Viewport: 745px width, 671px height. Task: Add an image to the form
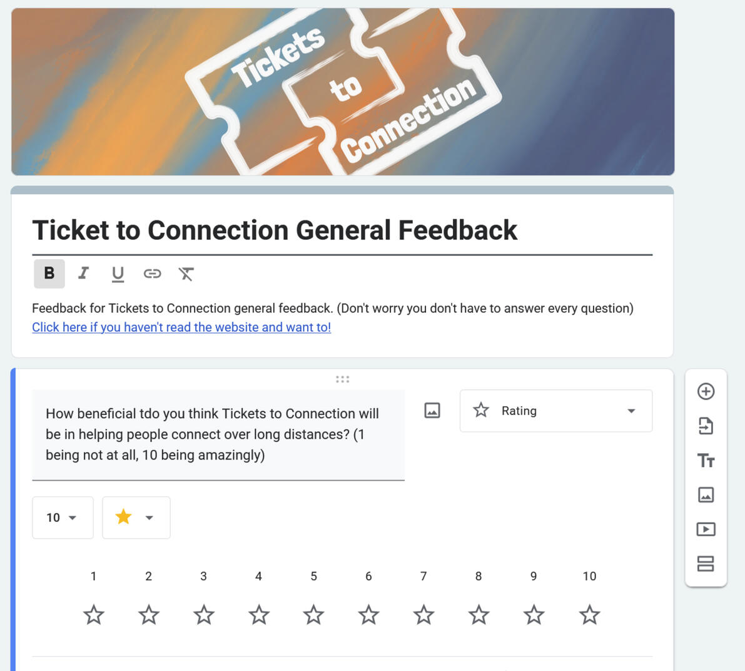pos(706,495)
